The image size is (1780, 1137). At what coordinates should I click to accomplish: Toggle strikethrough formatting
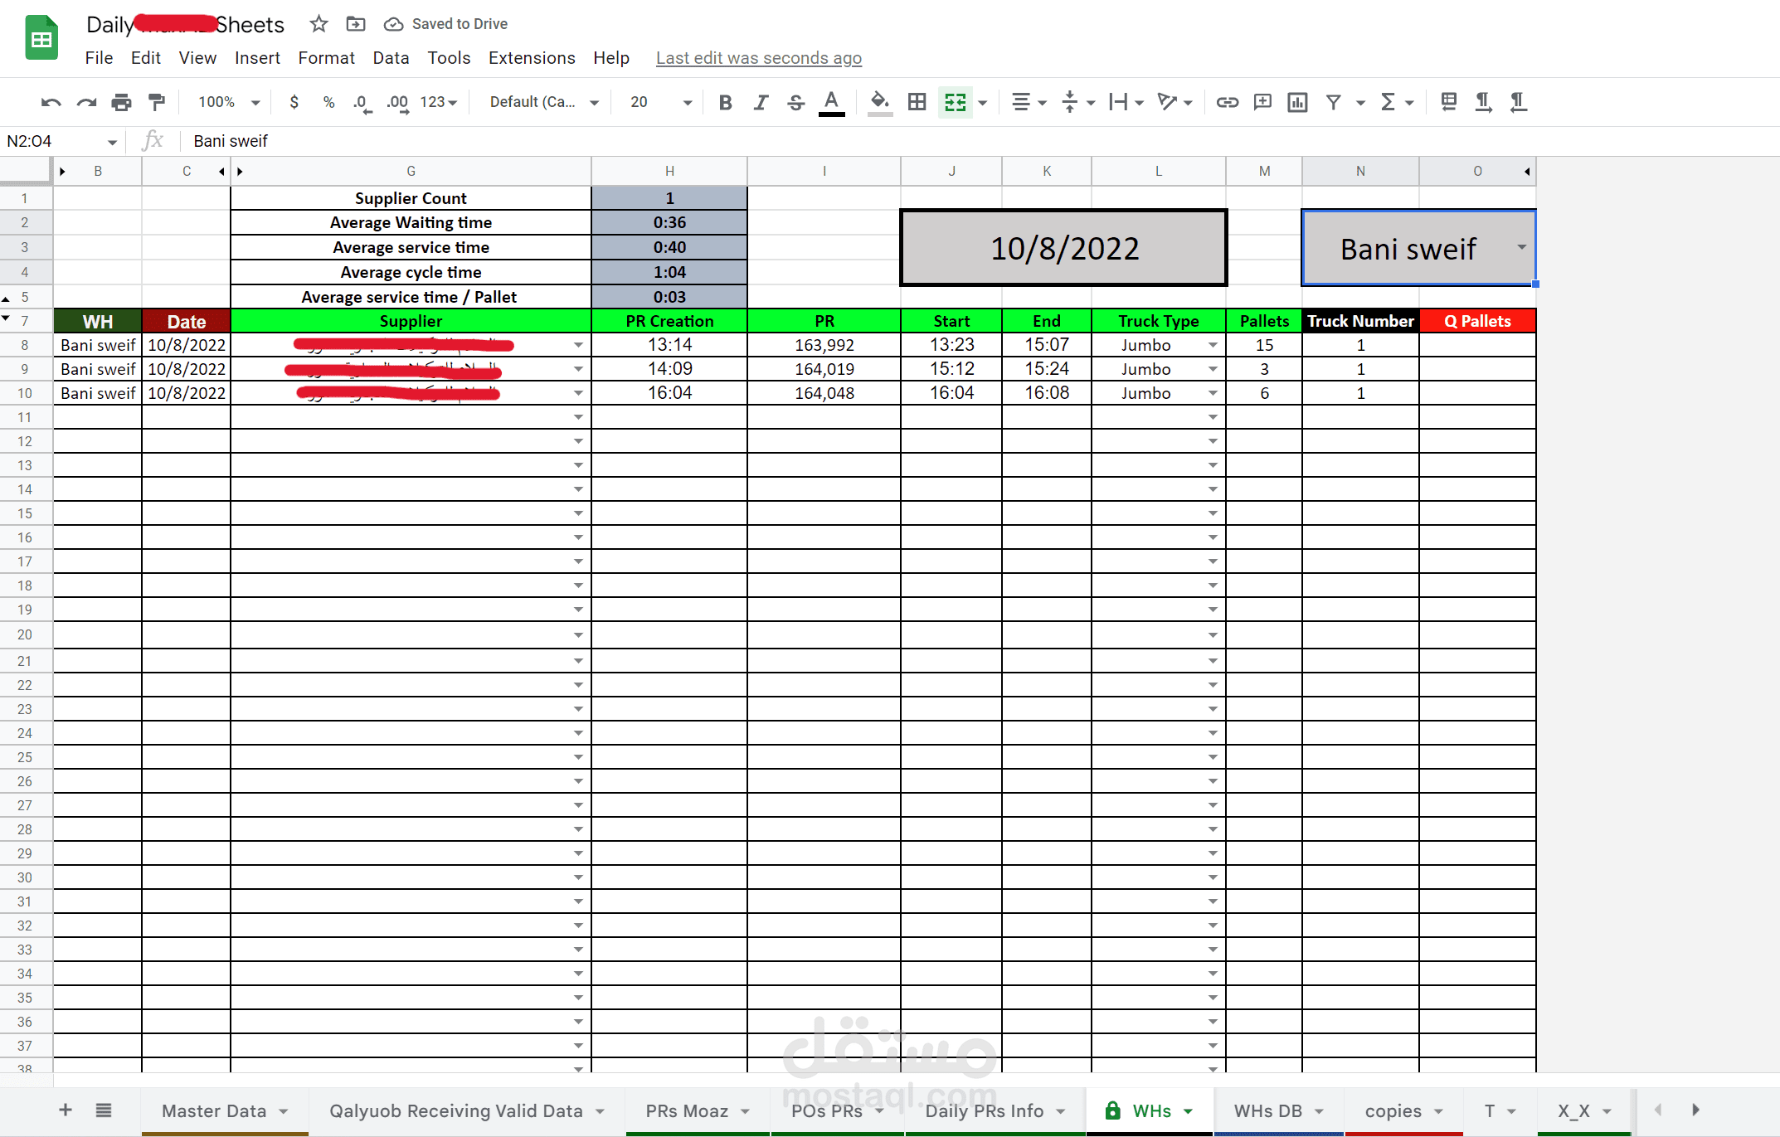(x=795, y=102)
